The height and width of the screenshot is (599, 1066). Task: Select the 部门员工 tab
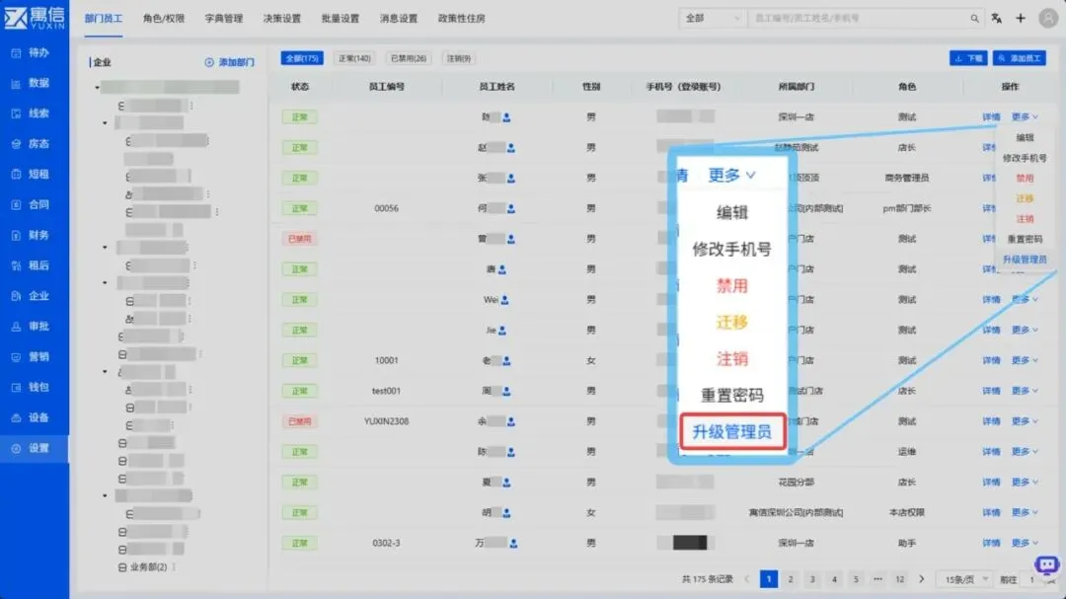coord(104,19)
